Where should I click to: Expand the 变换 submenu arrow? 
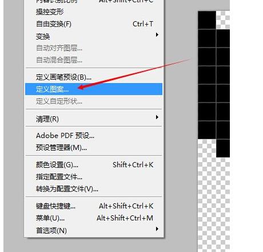tap(157, 35)
